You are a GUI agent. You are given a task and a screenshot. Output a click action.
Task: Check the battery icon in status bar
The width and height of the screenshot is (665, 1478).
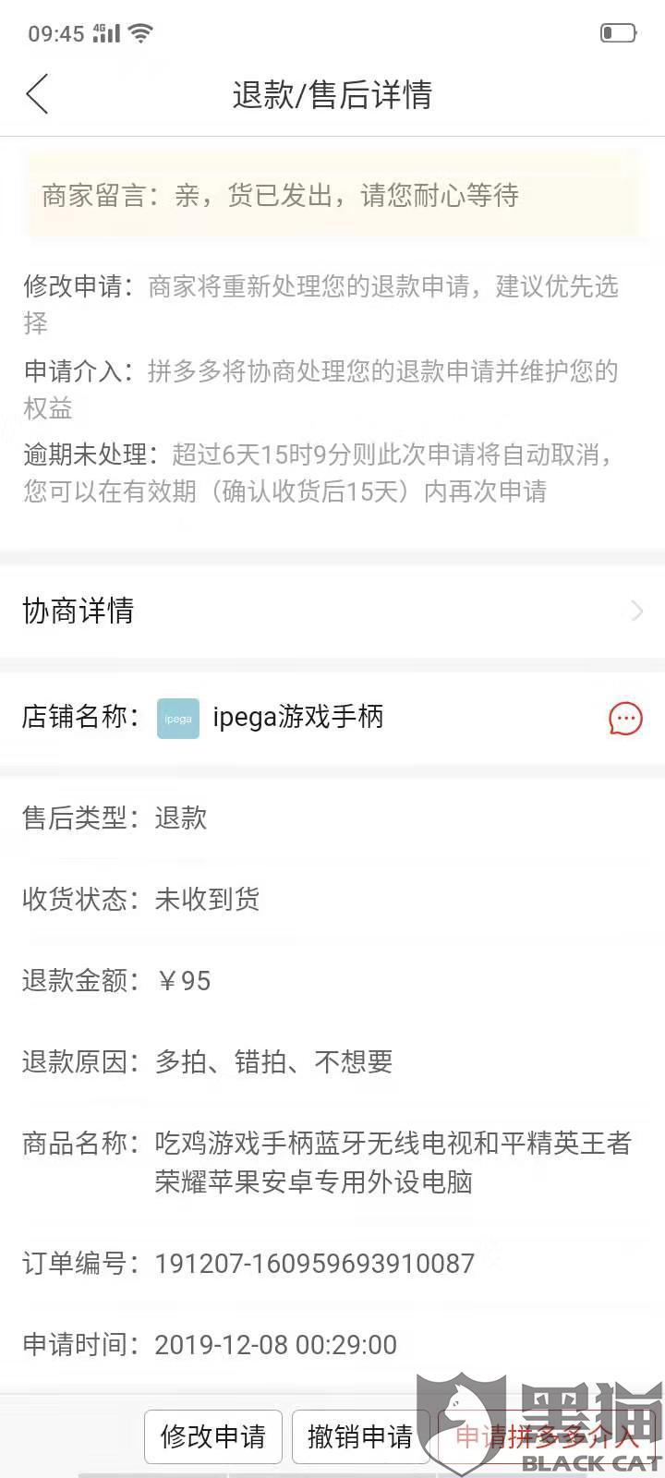click(618, 33)
